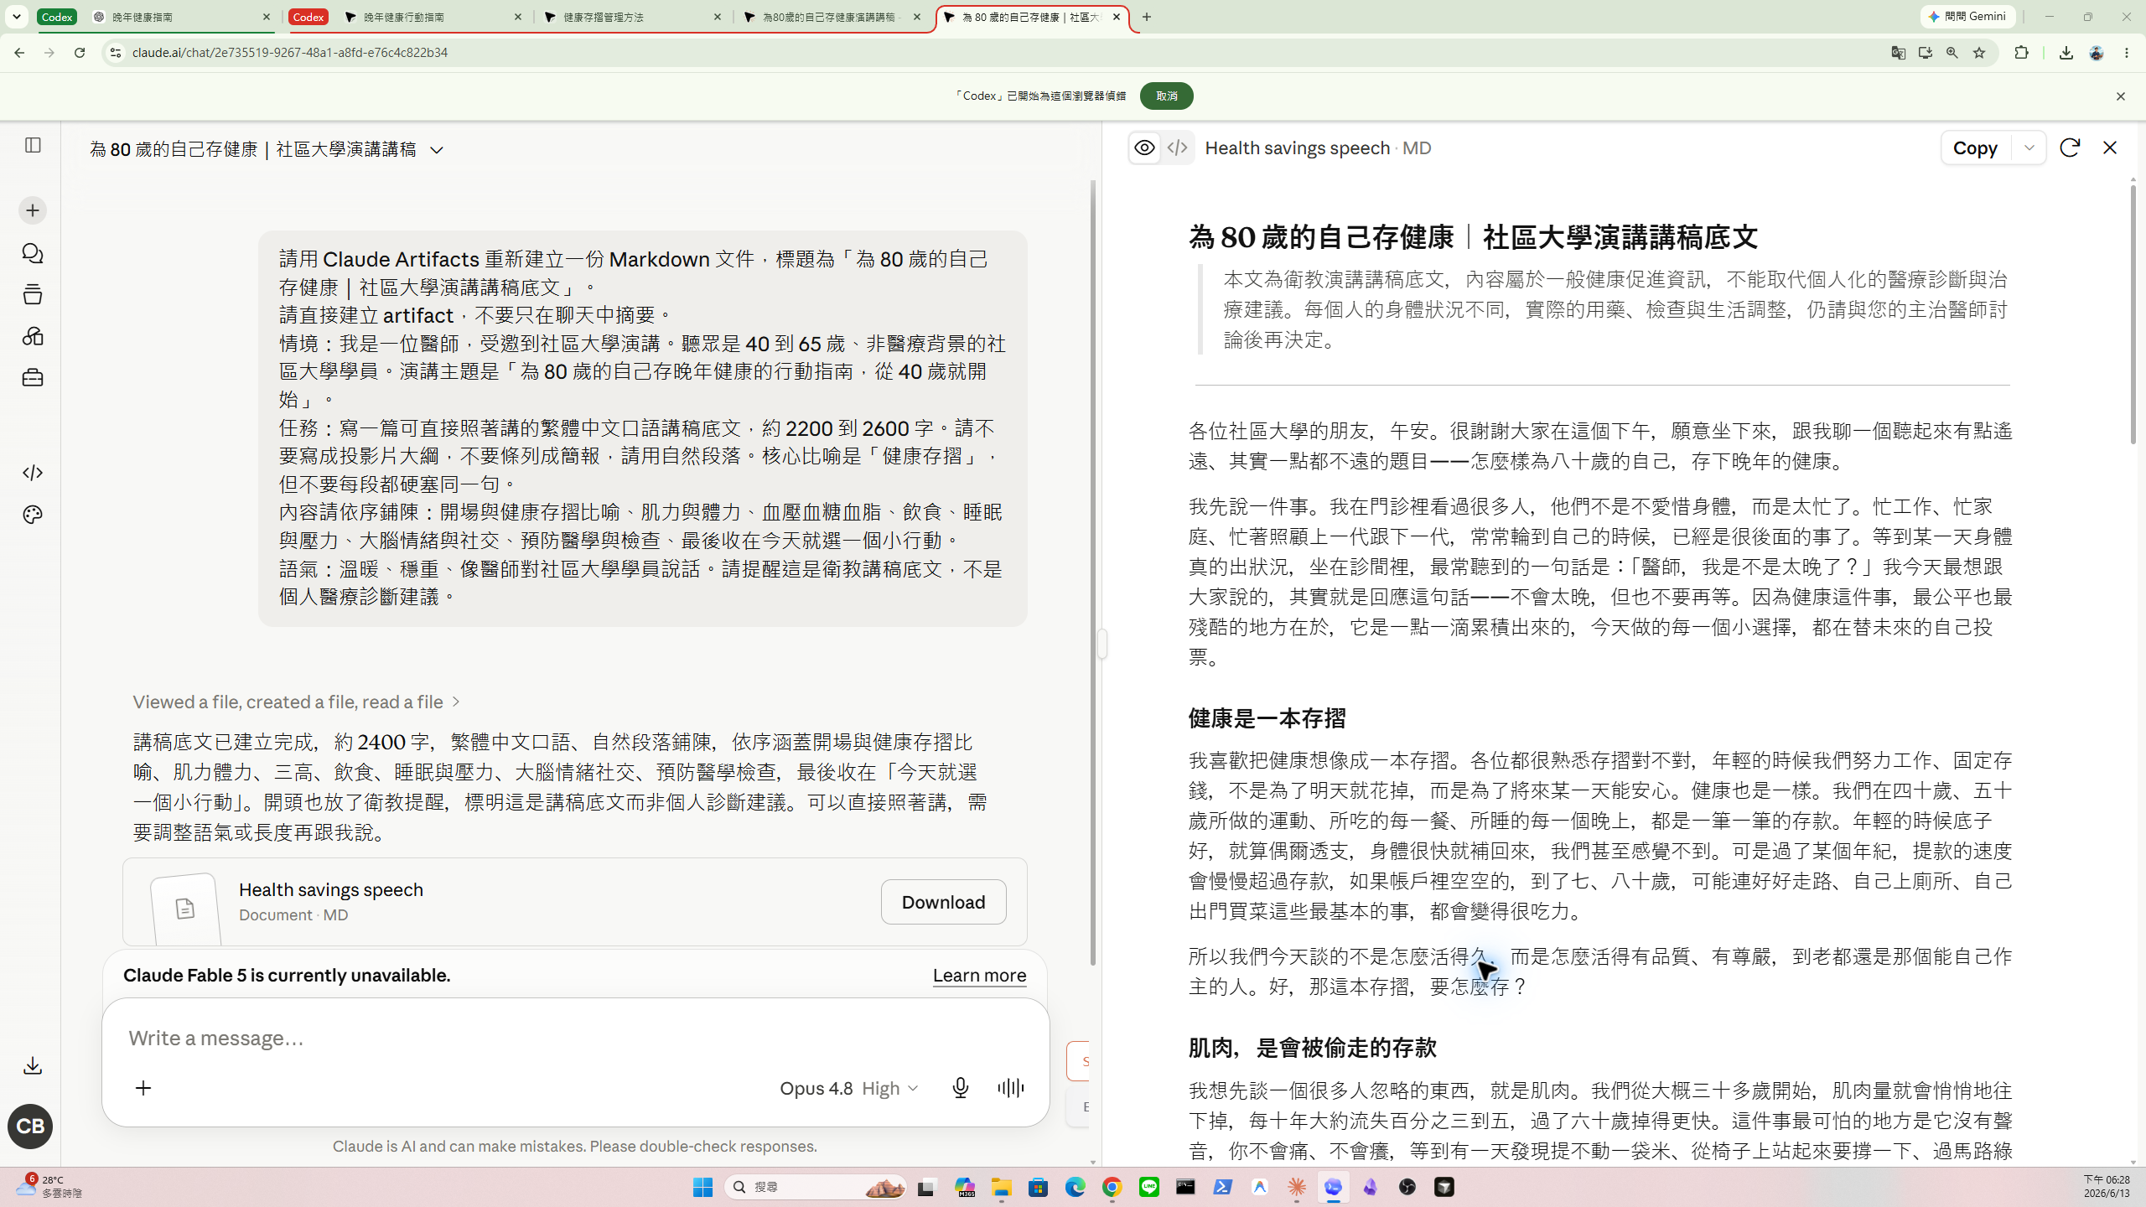Download the Health savings speech document
The height and width of the screenshot is (1207, 2146).
pos(943,902)
